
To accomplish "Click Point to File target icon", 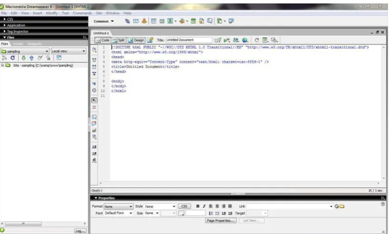I will [x=337, y=207].
